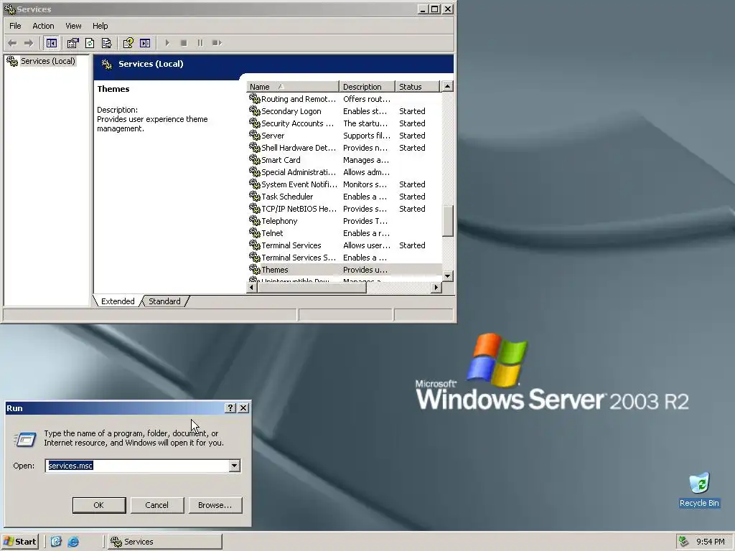This screenshot has width=735, height=551.
Task: Click gear icon of Telephony service
Action: coord(255,221)
